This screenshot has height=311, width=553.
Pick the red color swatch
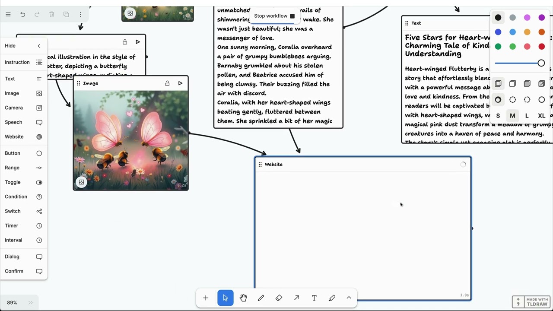[541, 46]
